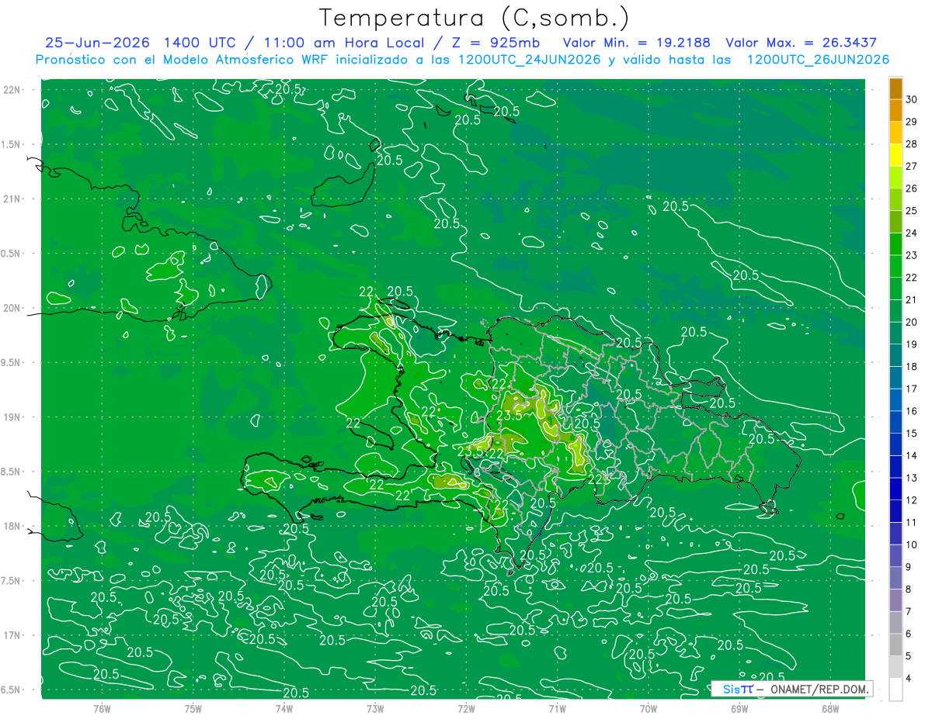Click the bright yellow swatch in legend
Viewport: 932px width, 719px height.
tap(895, 155)
